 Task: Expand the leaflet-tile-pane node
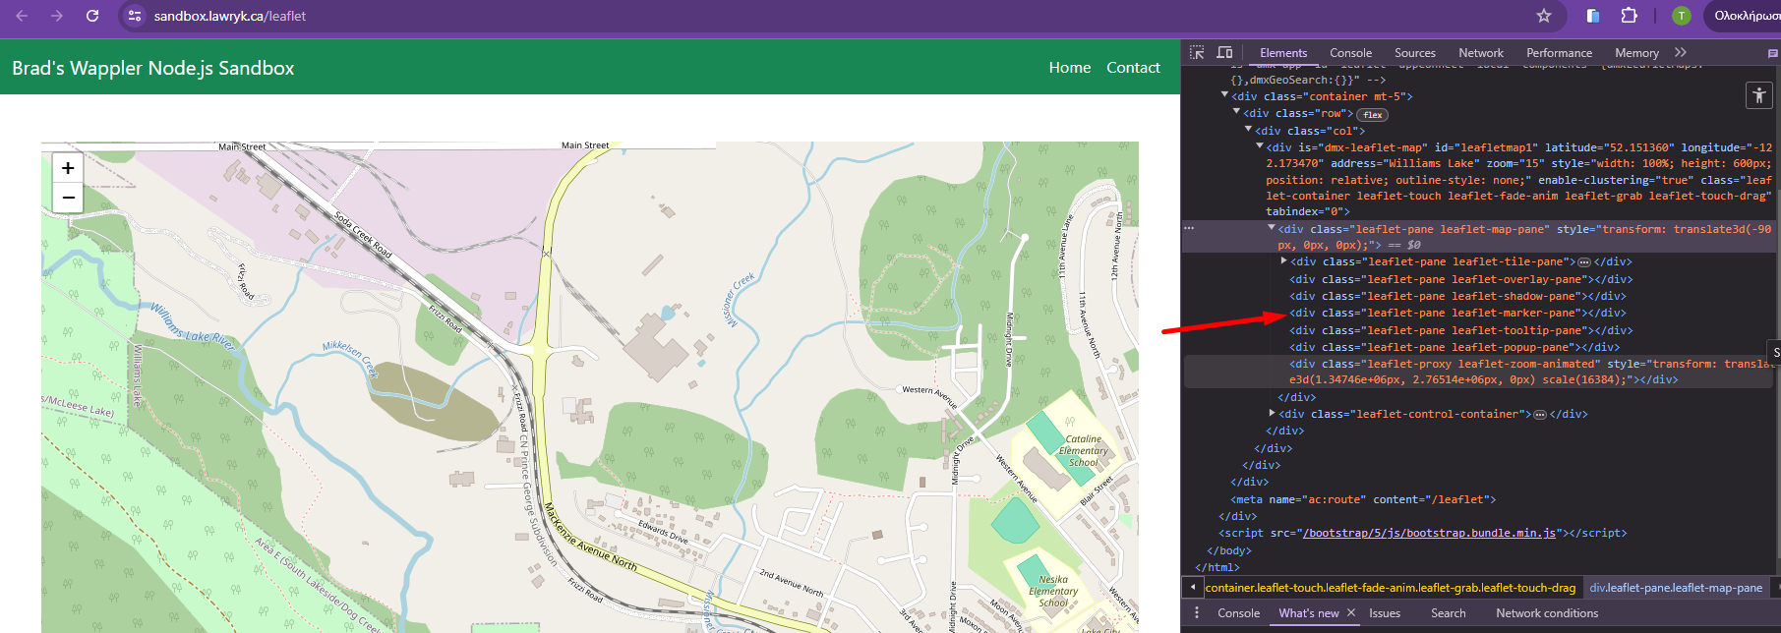[x=1284, y=261]
